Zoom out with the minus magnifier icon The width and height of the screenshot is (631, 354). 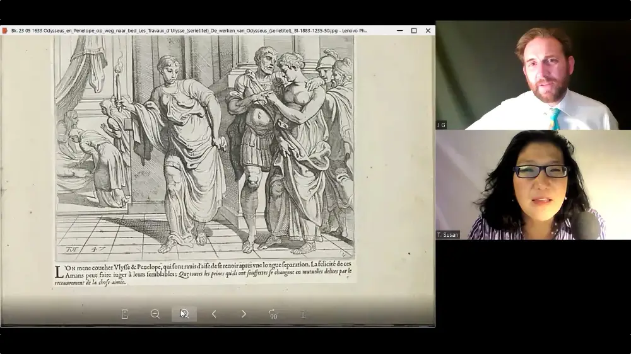click(x=155, y=314)
